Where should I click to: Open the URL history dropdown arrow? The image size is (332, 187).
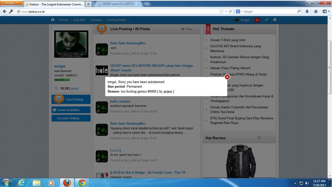pyautogui.click(x=226, y=11)
